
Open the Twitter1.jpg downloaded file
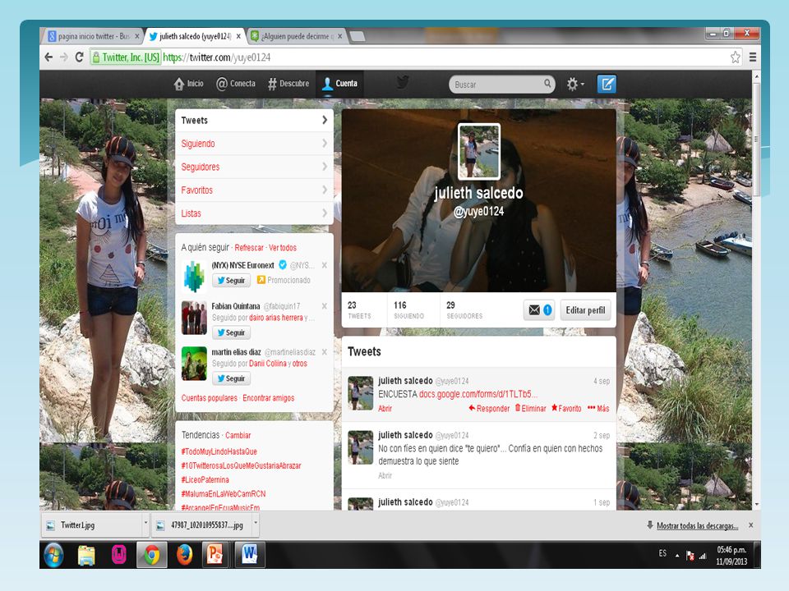coord(91,525)
